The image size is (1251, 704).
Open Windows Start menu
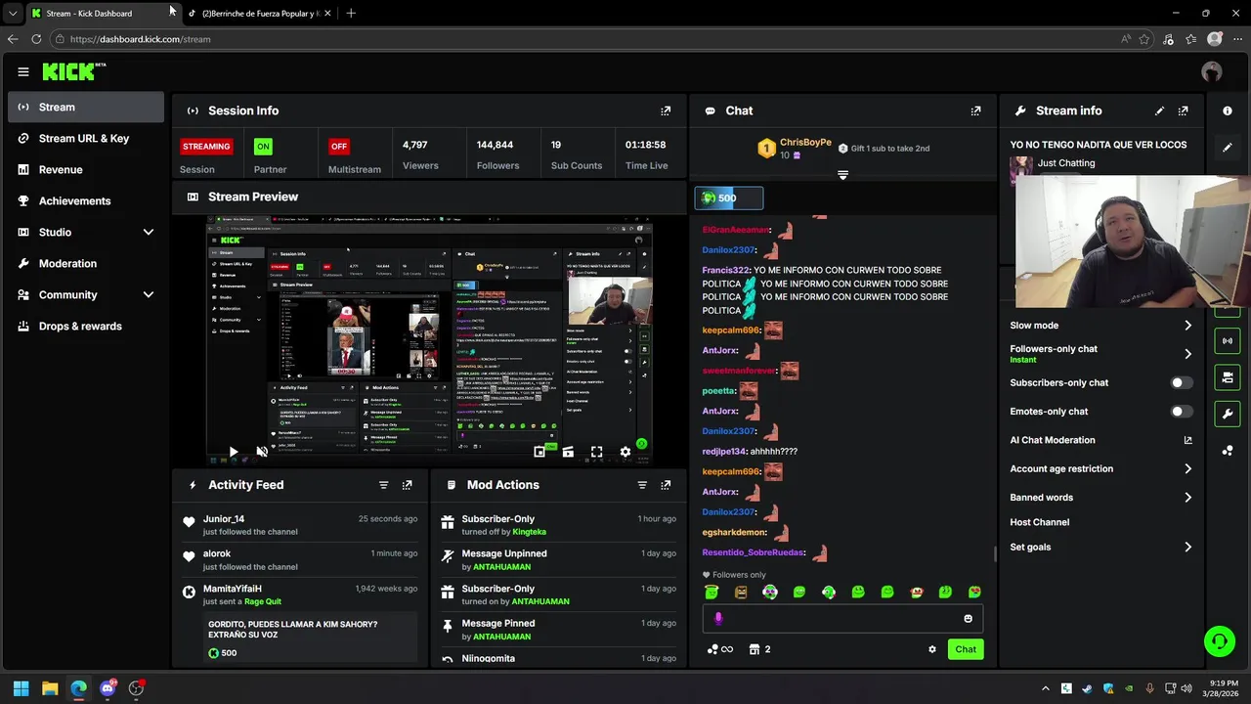tap(21, 688)
